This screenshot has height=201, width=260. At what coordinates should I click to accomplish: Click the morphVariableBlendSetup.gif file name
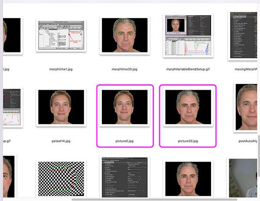pyautogui.click(x=188, y=69)
